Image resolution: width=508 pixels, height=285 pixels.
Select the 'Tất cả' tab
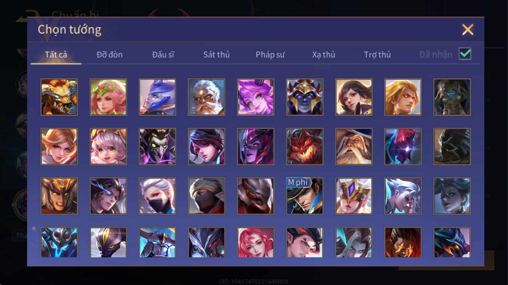click(x=56, y=54)
